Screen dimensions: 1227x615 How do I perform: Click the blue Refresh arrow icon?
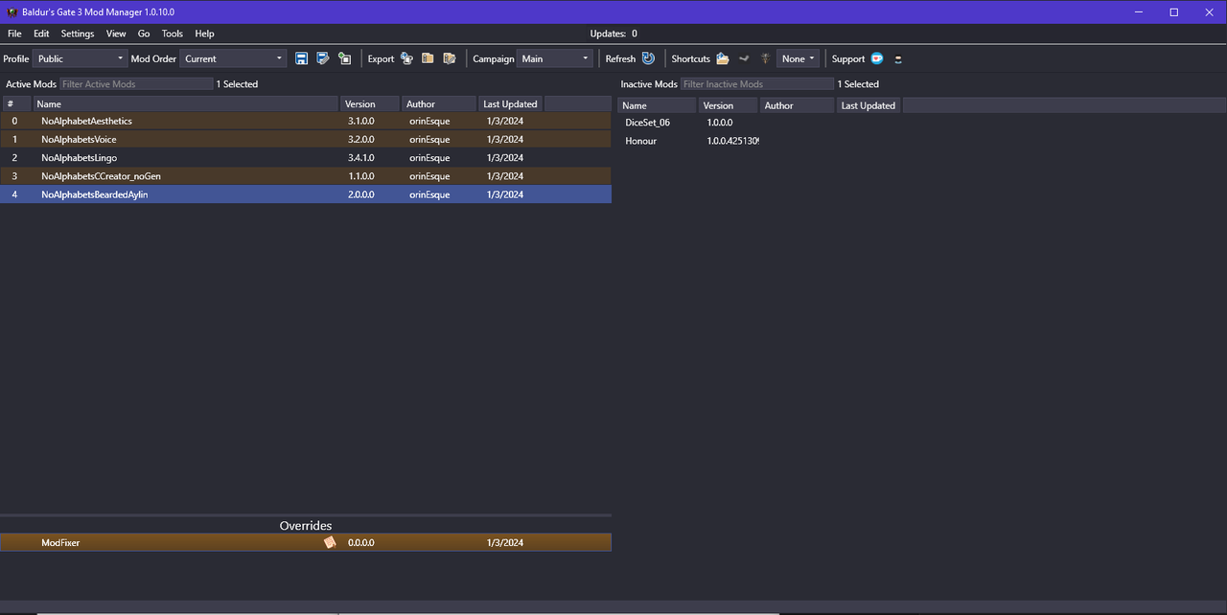tap(648, 58)
